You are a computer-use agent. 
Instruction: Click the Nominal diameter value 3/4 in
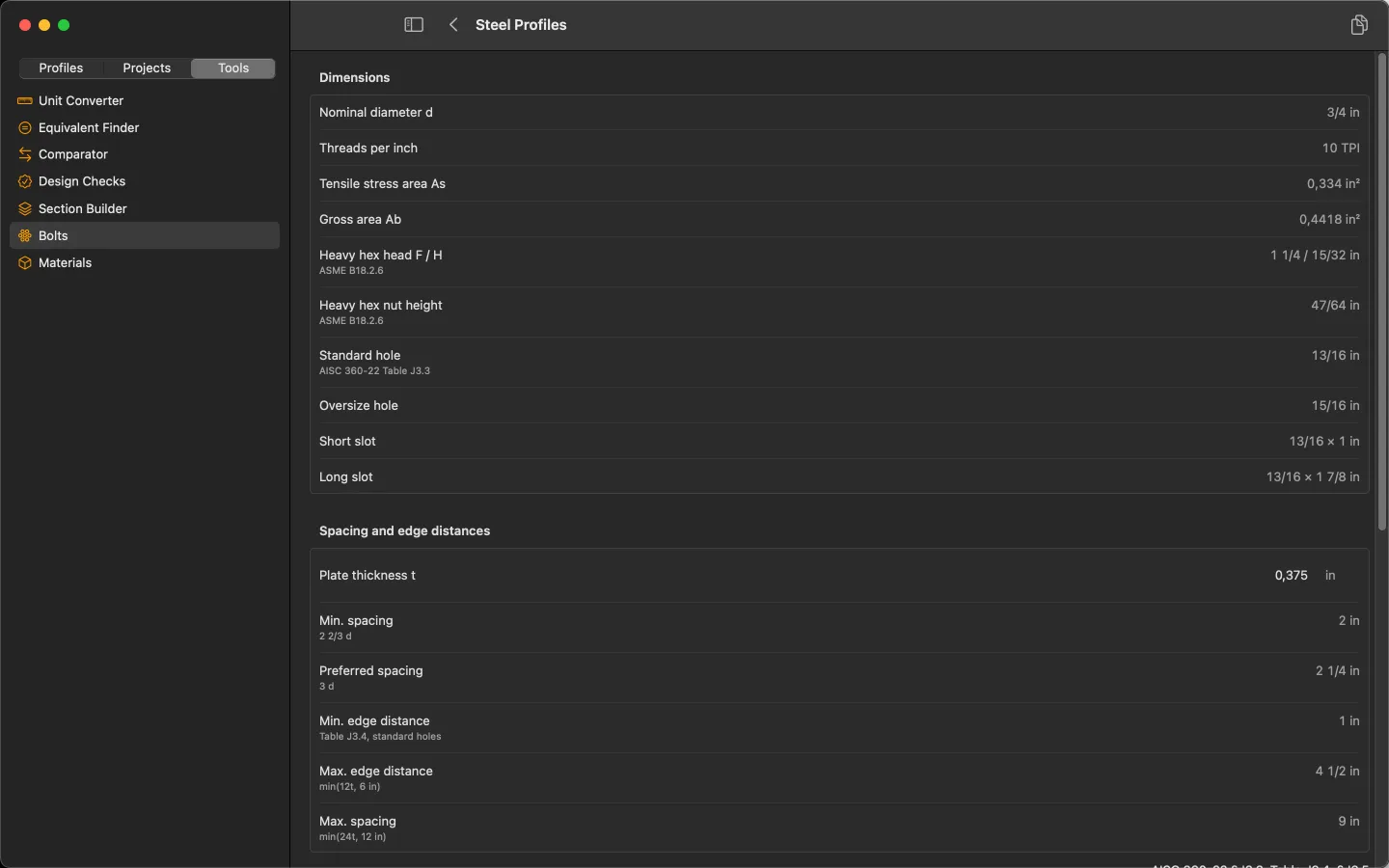coord(1343,113)
